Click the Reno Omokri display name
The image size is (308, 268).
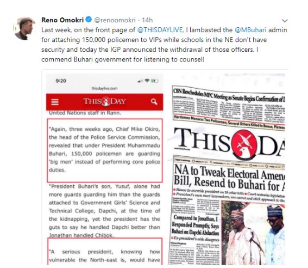[x=62, y=20]
